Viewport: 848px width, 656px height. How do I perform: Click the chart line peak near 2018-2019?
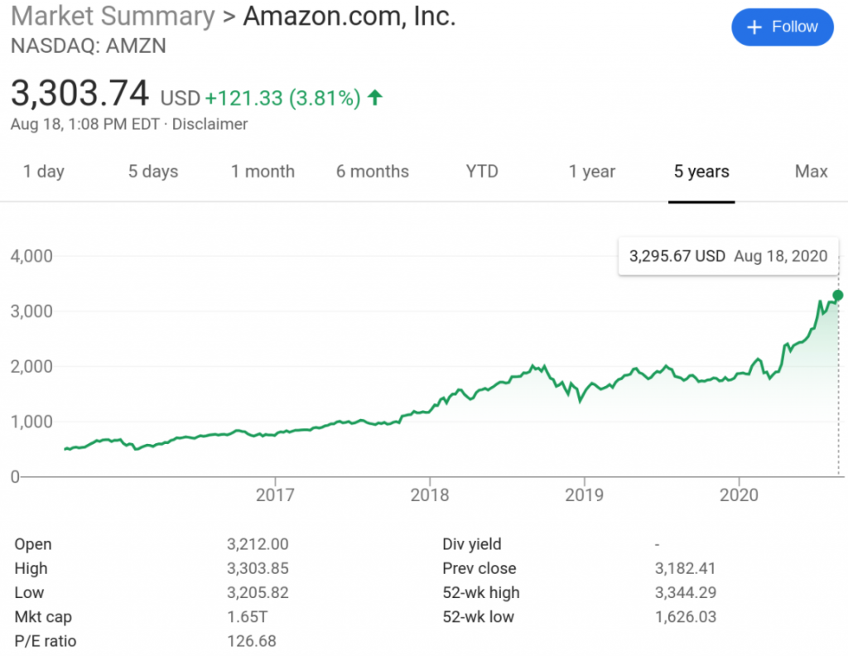(534, 365)
